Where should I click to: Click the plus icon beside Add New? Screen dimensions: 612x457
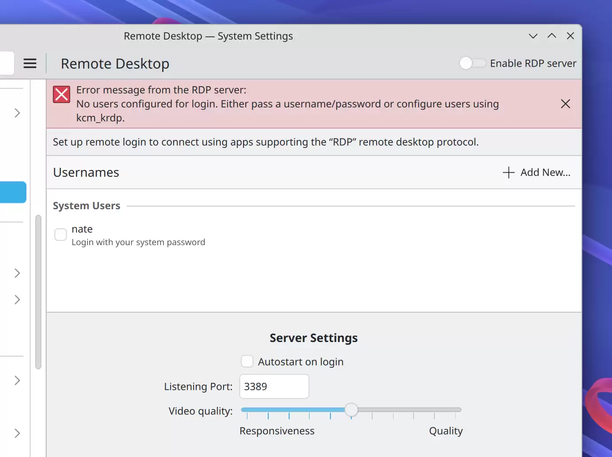508,172
